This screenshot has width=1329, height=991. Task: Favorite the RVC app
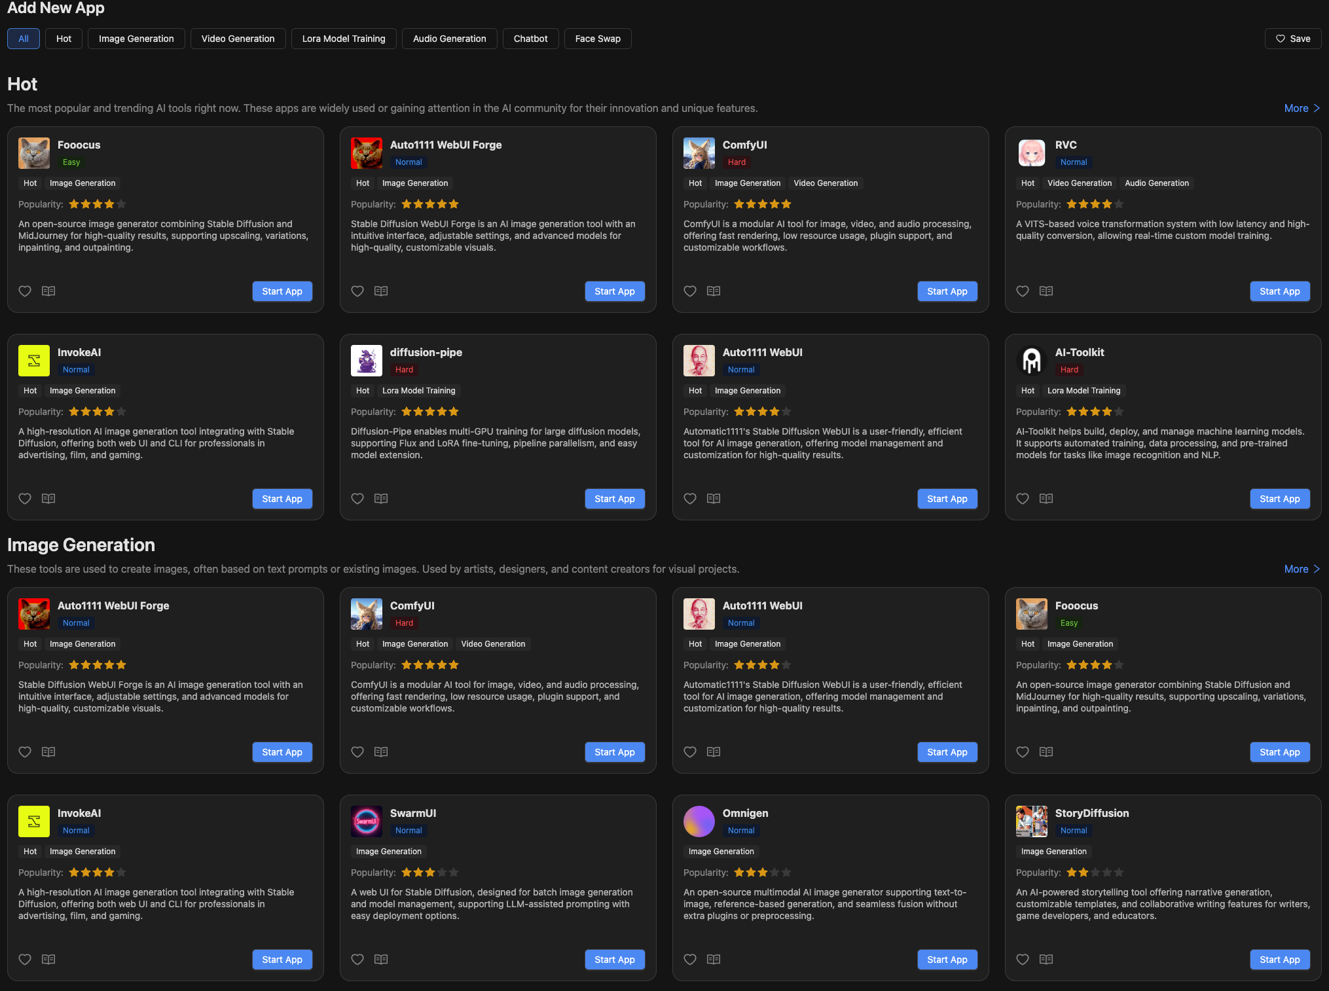click(x=1023, y=291)
